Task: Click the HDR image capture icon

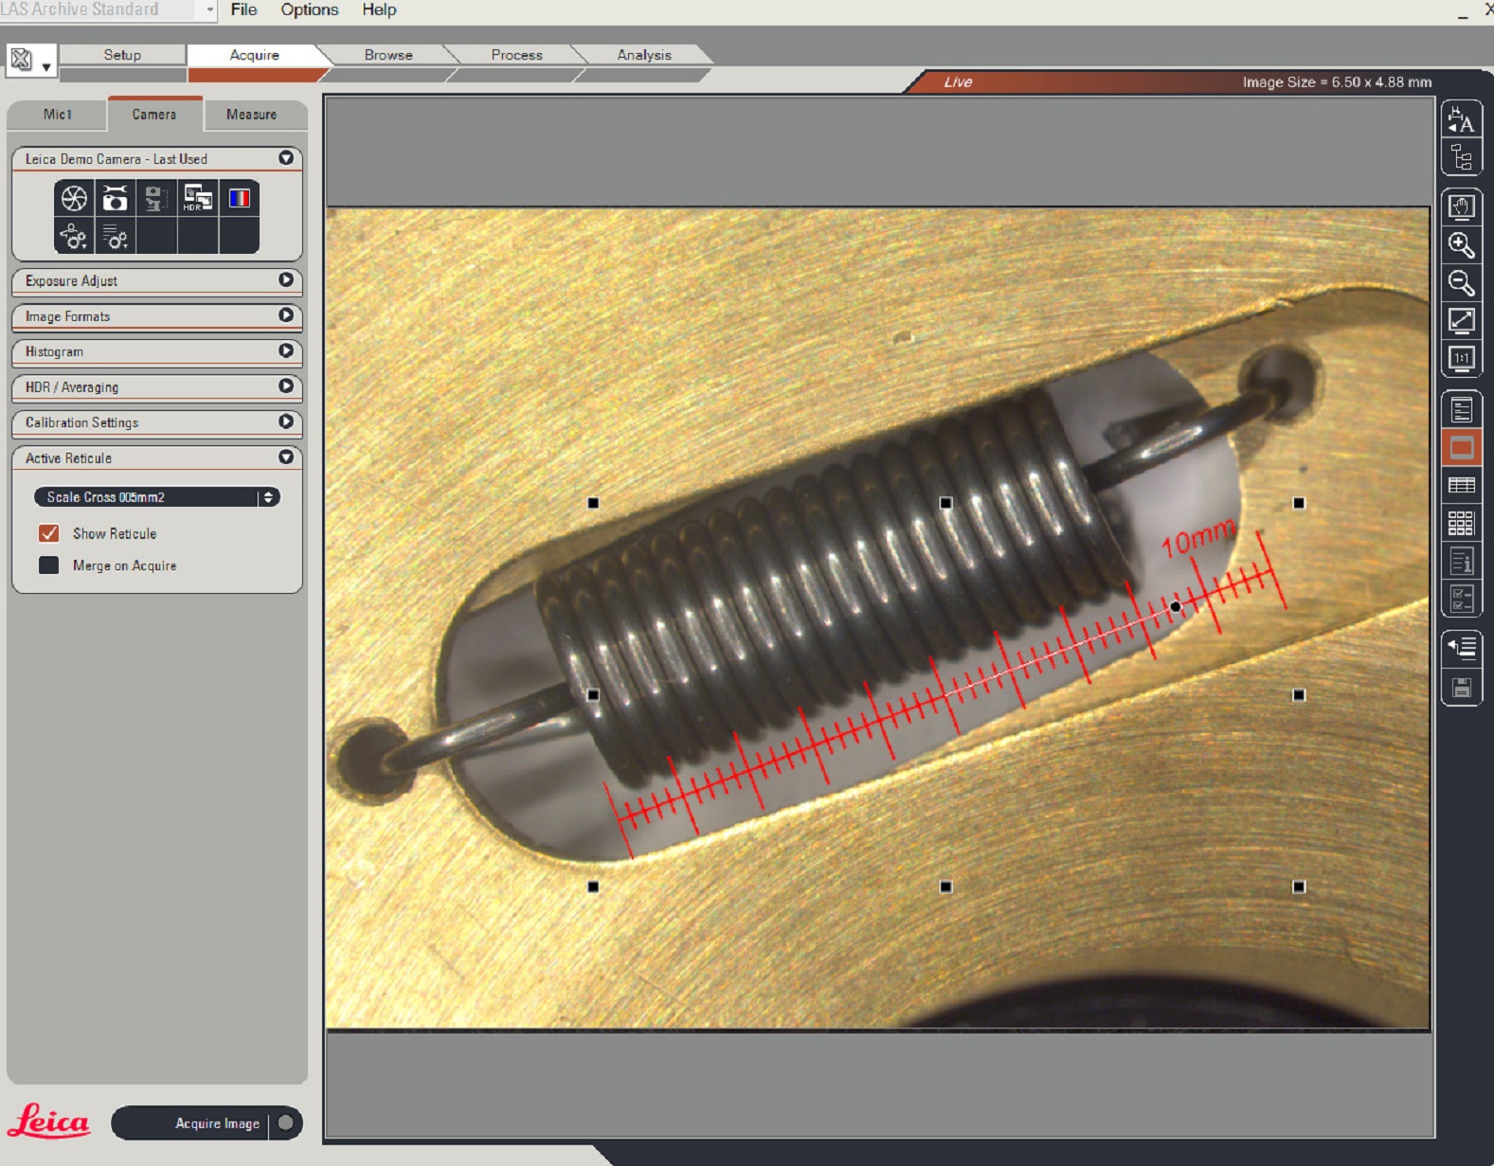Action: (197, 198)
